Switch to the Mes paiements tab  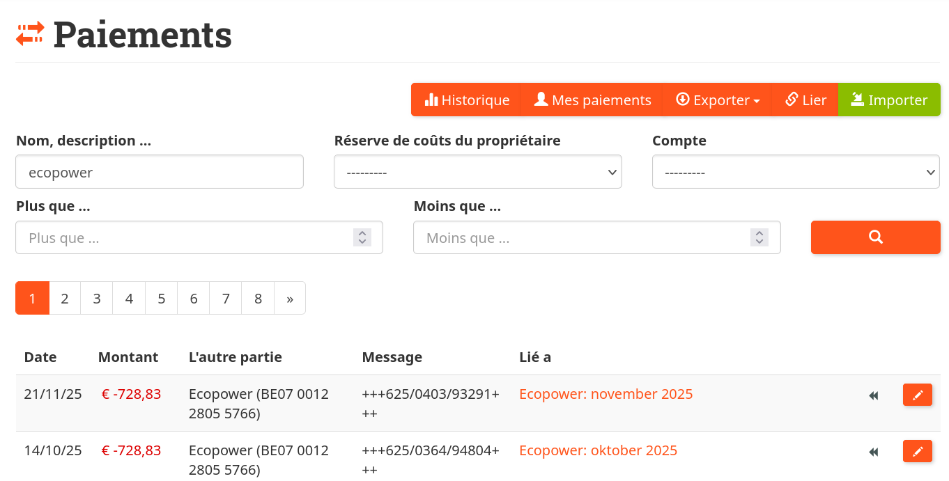click(592, 100)
